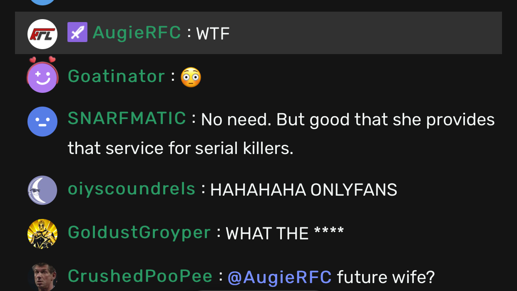Screen dimensions: 517x291
Task: Select the Goatinator username
Action: pyautogui.click(x=117, y=76)
